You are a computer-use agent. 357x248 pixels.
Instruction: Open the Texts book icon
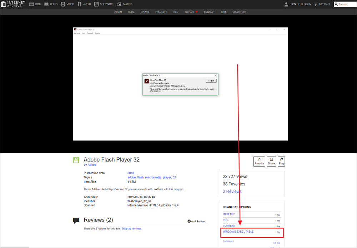pos(46,4)
